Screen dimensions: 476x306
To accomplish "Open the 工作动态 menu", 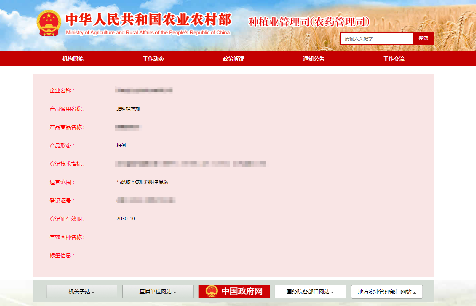I will [153, 58].
